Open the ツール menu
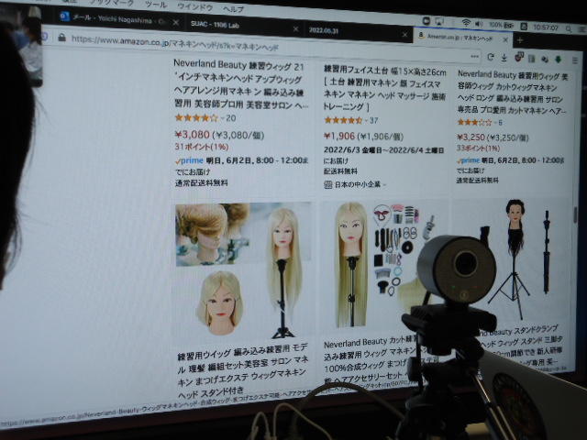587x440 pixels. (x=155, y=5)
